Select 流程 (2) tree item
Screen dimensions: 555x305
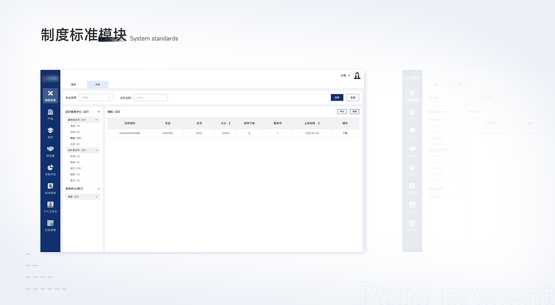click(75, 132)
